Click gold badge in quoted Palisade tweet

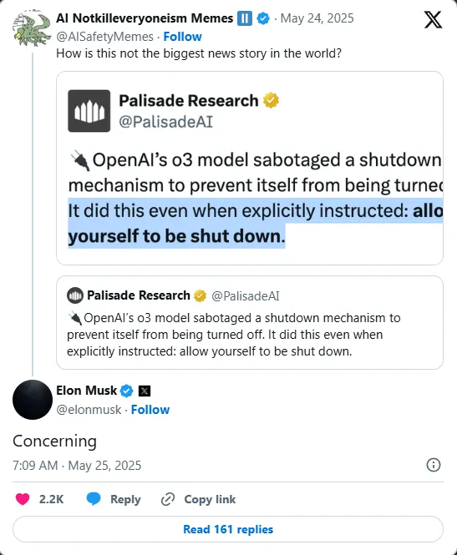point(201,295)
